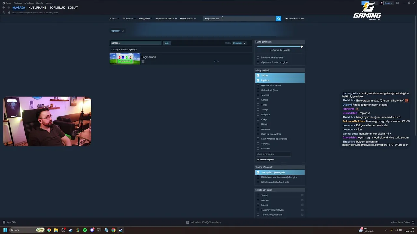Open the SONAT profile tab
Image resolution: width=417 pixels, height=234 pixels.
coord(73,7)
